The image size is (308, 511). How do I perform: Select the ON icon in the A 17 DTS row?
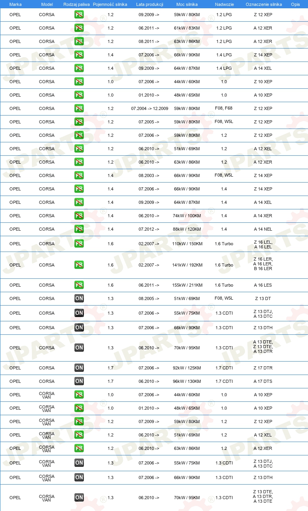[79, 381]
